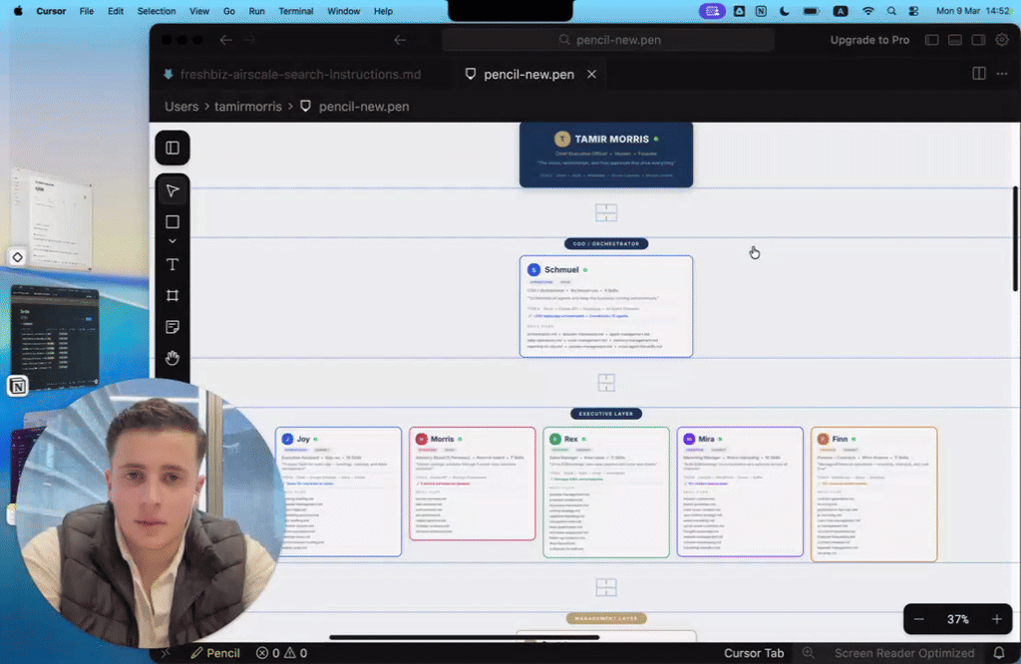The image size is (1021, 664).
Task: Open Pencil from the status bar
Action: tap(214, 653)
